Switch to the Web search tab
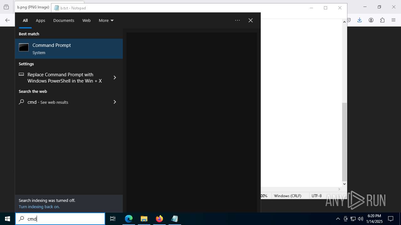Screen dimensions: 401x225 [86, 20]
